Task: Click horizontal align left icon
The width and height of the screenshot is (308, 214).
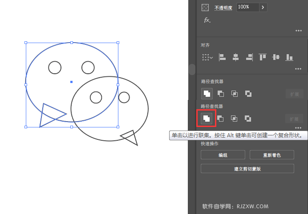Action: coord(222,57)
